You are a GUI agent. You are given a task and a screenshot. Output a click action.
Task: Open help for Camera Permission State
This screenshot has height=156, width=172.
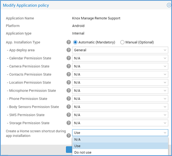click(x=68, y=66)
